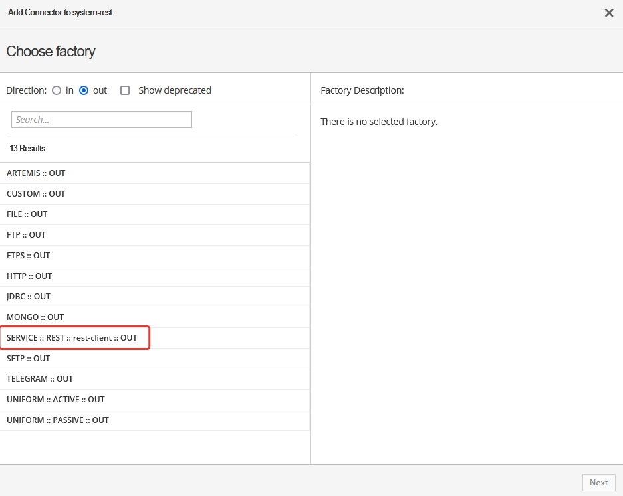Pick JDBC :: OUT from the results

pyautogui.click(x=29, y=297)
